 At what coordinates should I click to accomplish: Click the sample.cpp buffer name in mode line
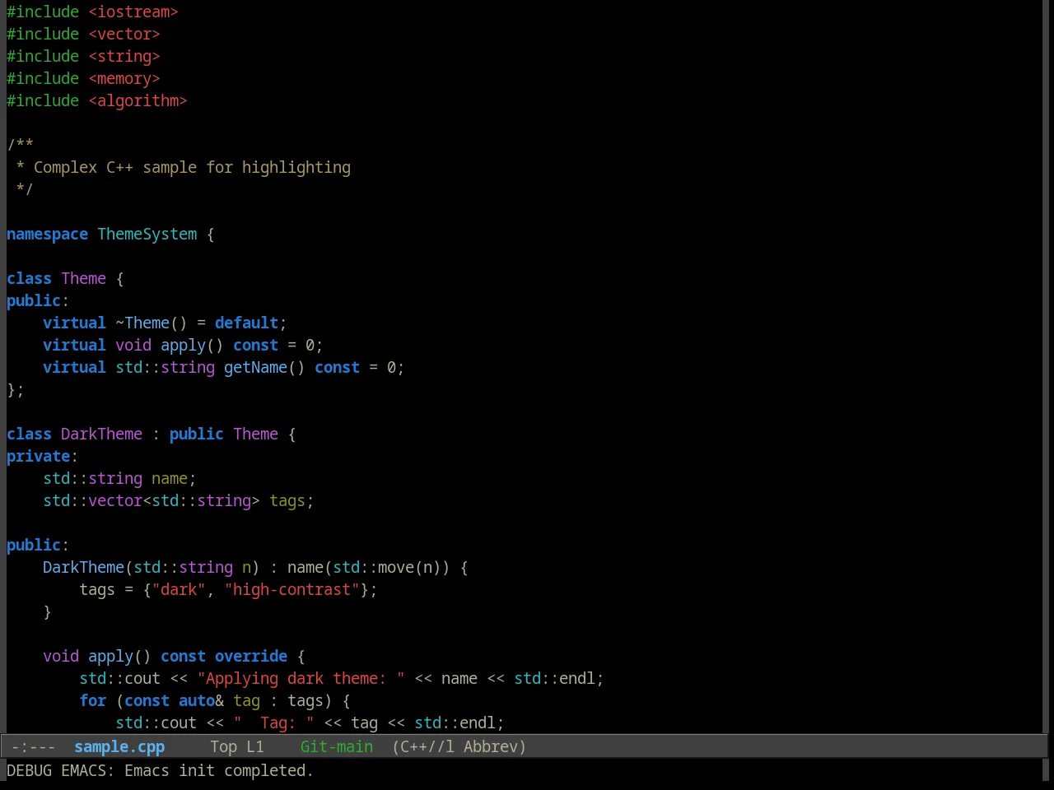[x=119, y=746]
